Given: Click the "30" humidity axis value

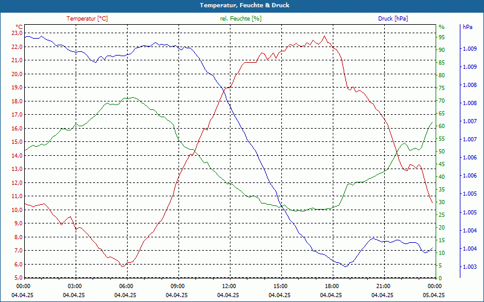Looking at the screenshot, I should tap(442, 202).
